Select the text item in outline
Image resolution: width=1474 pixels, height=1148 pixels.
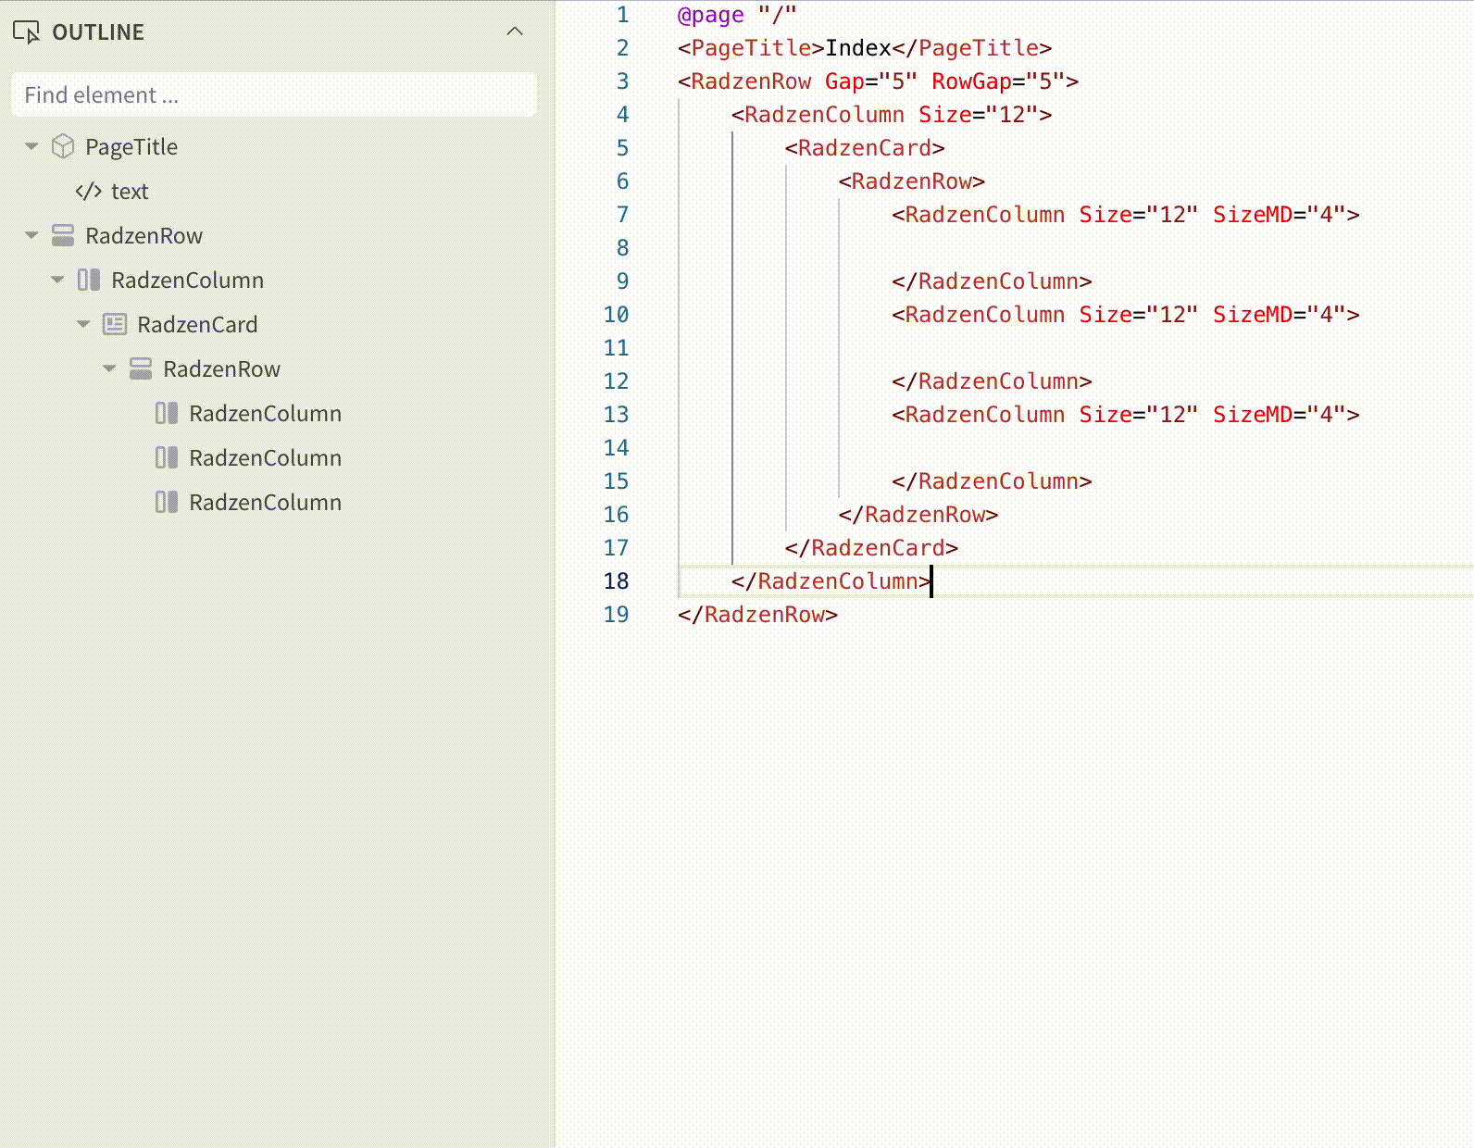(x=130, y=192)
